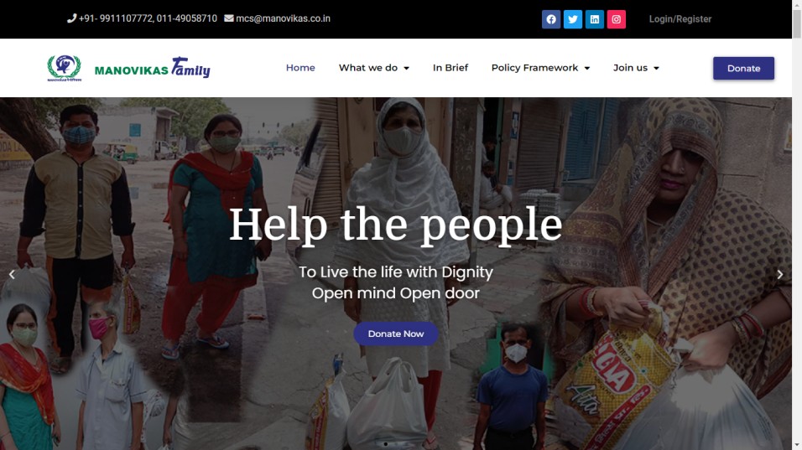Image resolution: width=802 pixels, height=450 pixels.
Task: Go to next slide with right arrow
Action: tap(780, 274)
